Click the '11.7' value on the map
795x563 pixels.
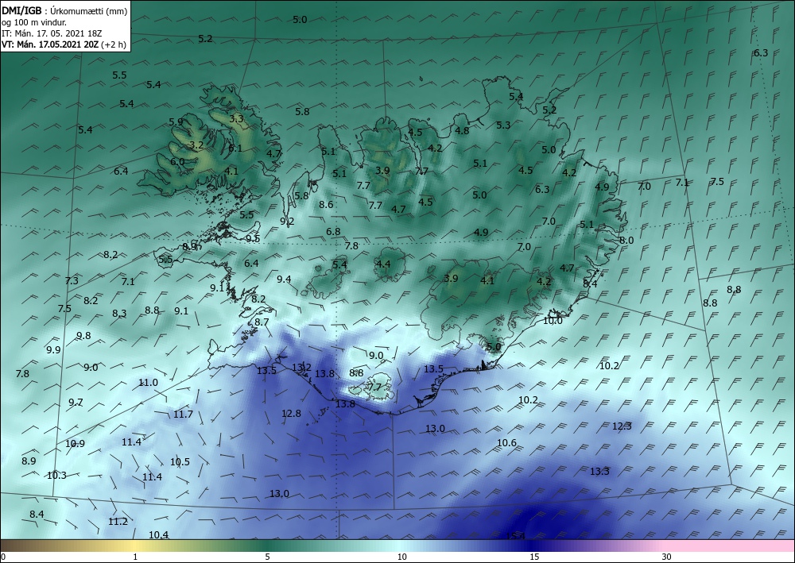coord(183,415)
